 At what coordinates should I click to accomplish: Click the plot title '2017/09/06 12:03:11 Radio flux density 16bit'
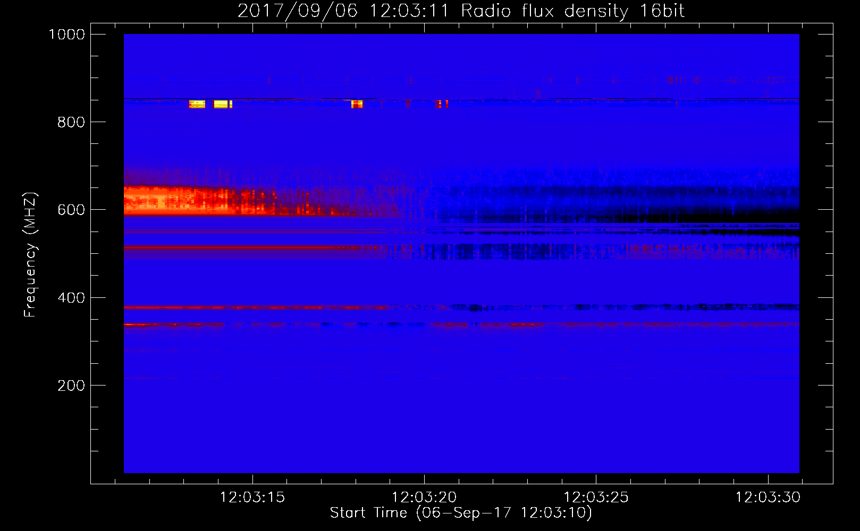coord(461,11)
